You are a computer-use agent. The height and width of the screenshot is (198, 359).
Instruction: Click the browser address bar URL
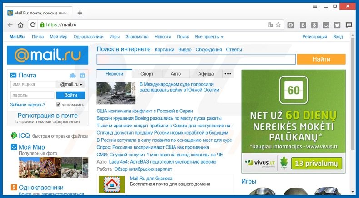[x=61, y=24]
